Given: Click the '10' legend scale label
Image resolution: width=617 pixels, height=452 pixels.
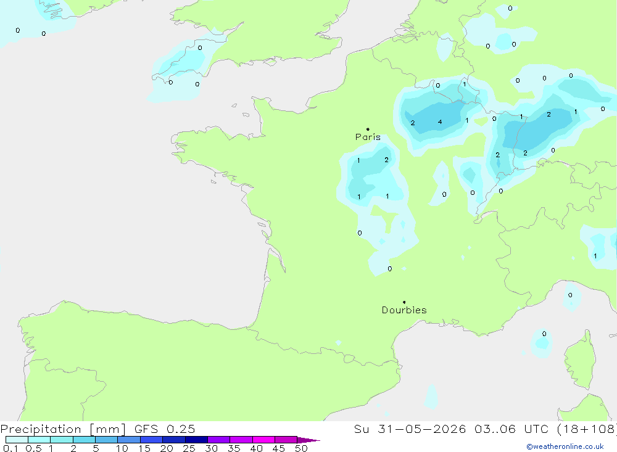Looking at the screenshot, I should click(122, 448).
